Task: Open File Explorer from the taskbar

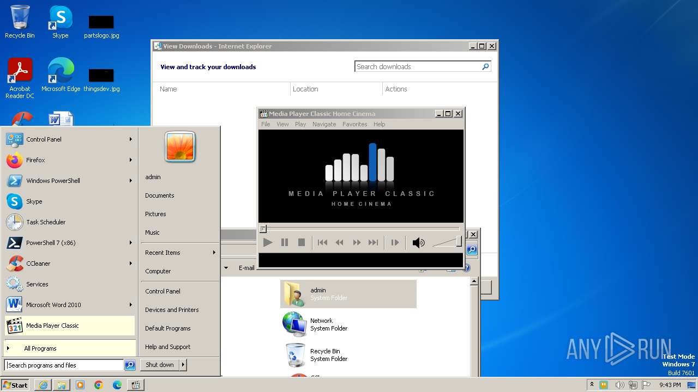Action: pyautogui.click(x=62, y=385)
